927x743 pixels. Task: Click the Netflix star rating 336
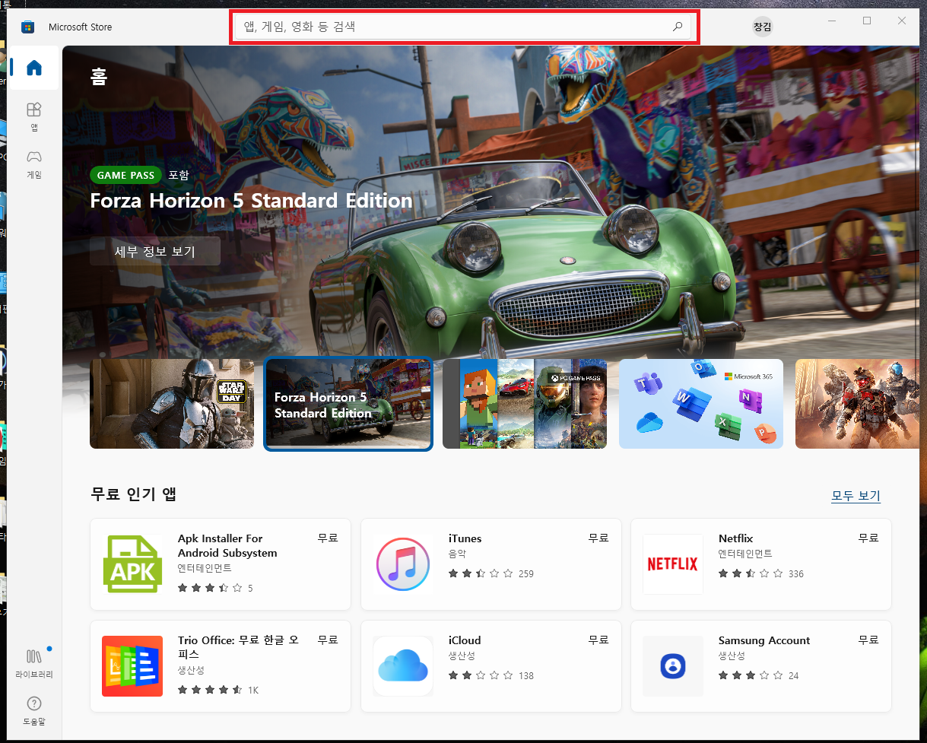761,573
